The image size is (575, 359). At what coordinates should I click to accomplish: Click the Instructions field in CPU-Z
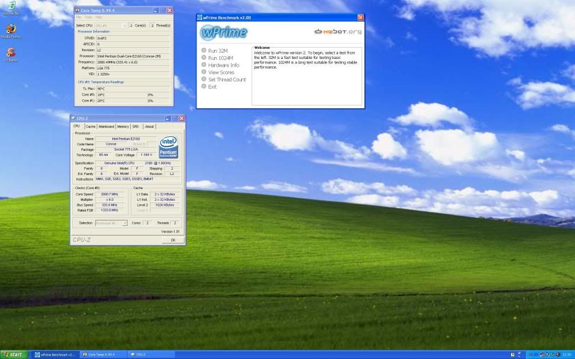[138, 179]
